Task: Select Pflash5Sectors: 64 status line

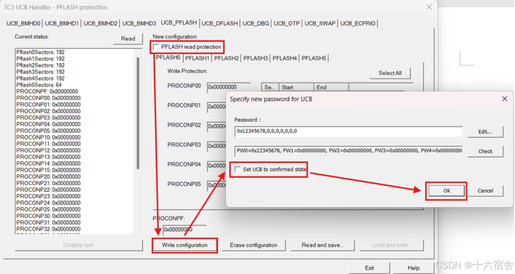Action: point(39,85)
